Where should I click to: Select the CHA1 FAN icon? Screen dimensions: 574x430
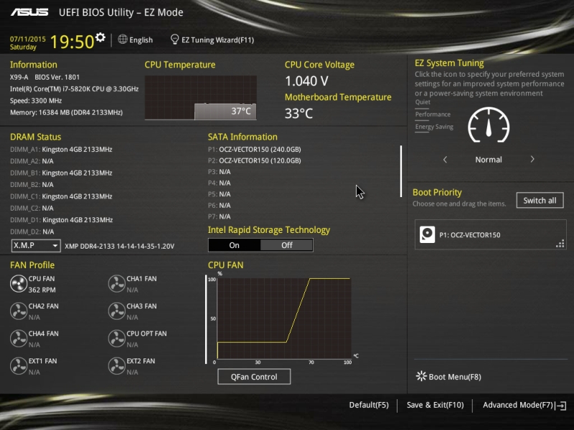pos(117,284)
